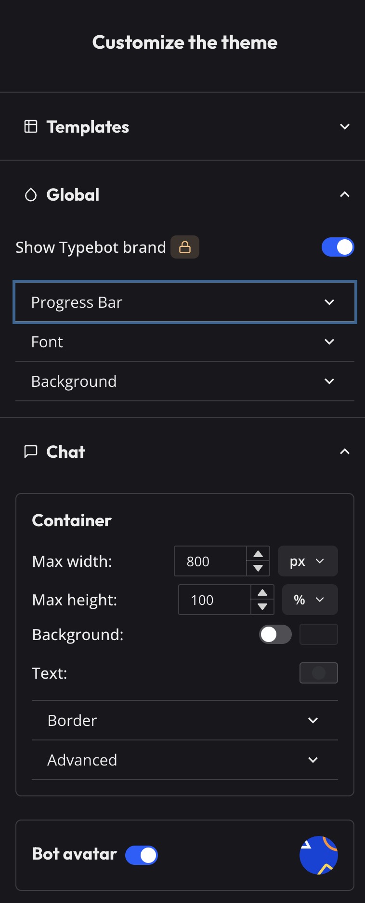The width and height of the screenshot is (365, 903).
Task: Open the % unit dropdown
Action: pos(310,600)
